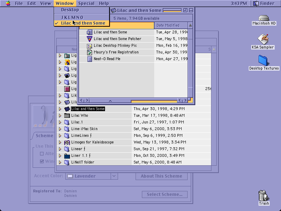Expand the Liner 1.1 ƒ folder
This screenshot has width=281, height=211.
60,156
